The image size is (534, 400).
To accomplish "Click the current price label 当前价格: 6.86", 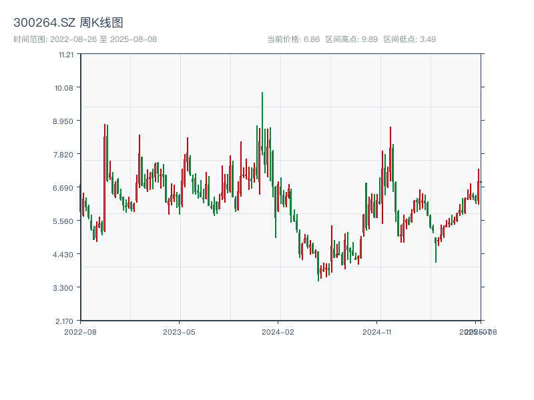I will point(293,39).
